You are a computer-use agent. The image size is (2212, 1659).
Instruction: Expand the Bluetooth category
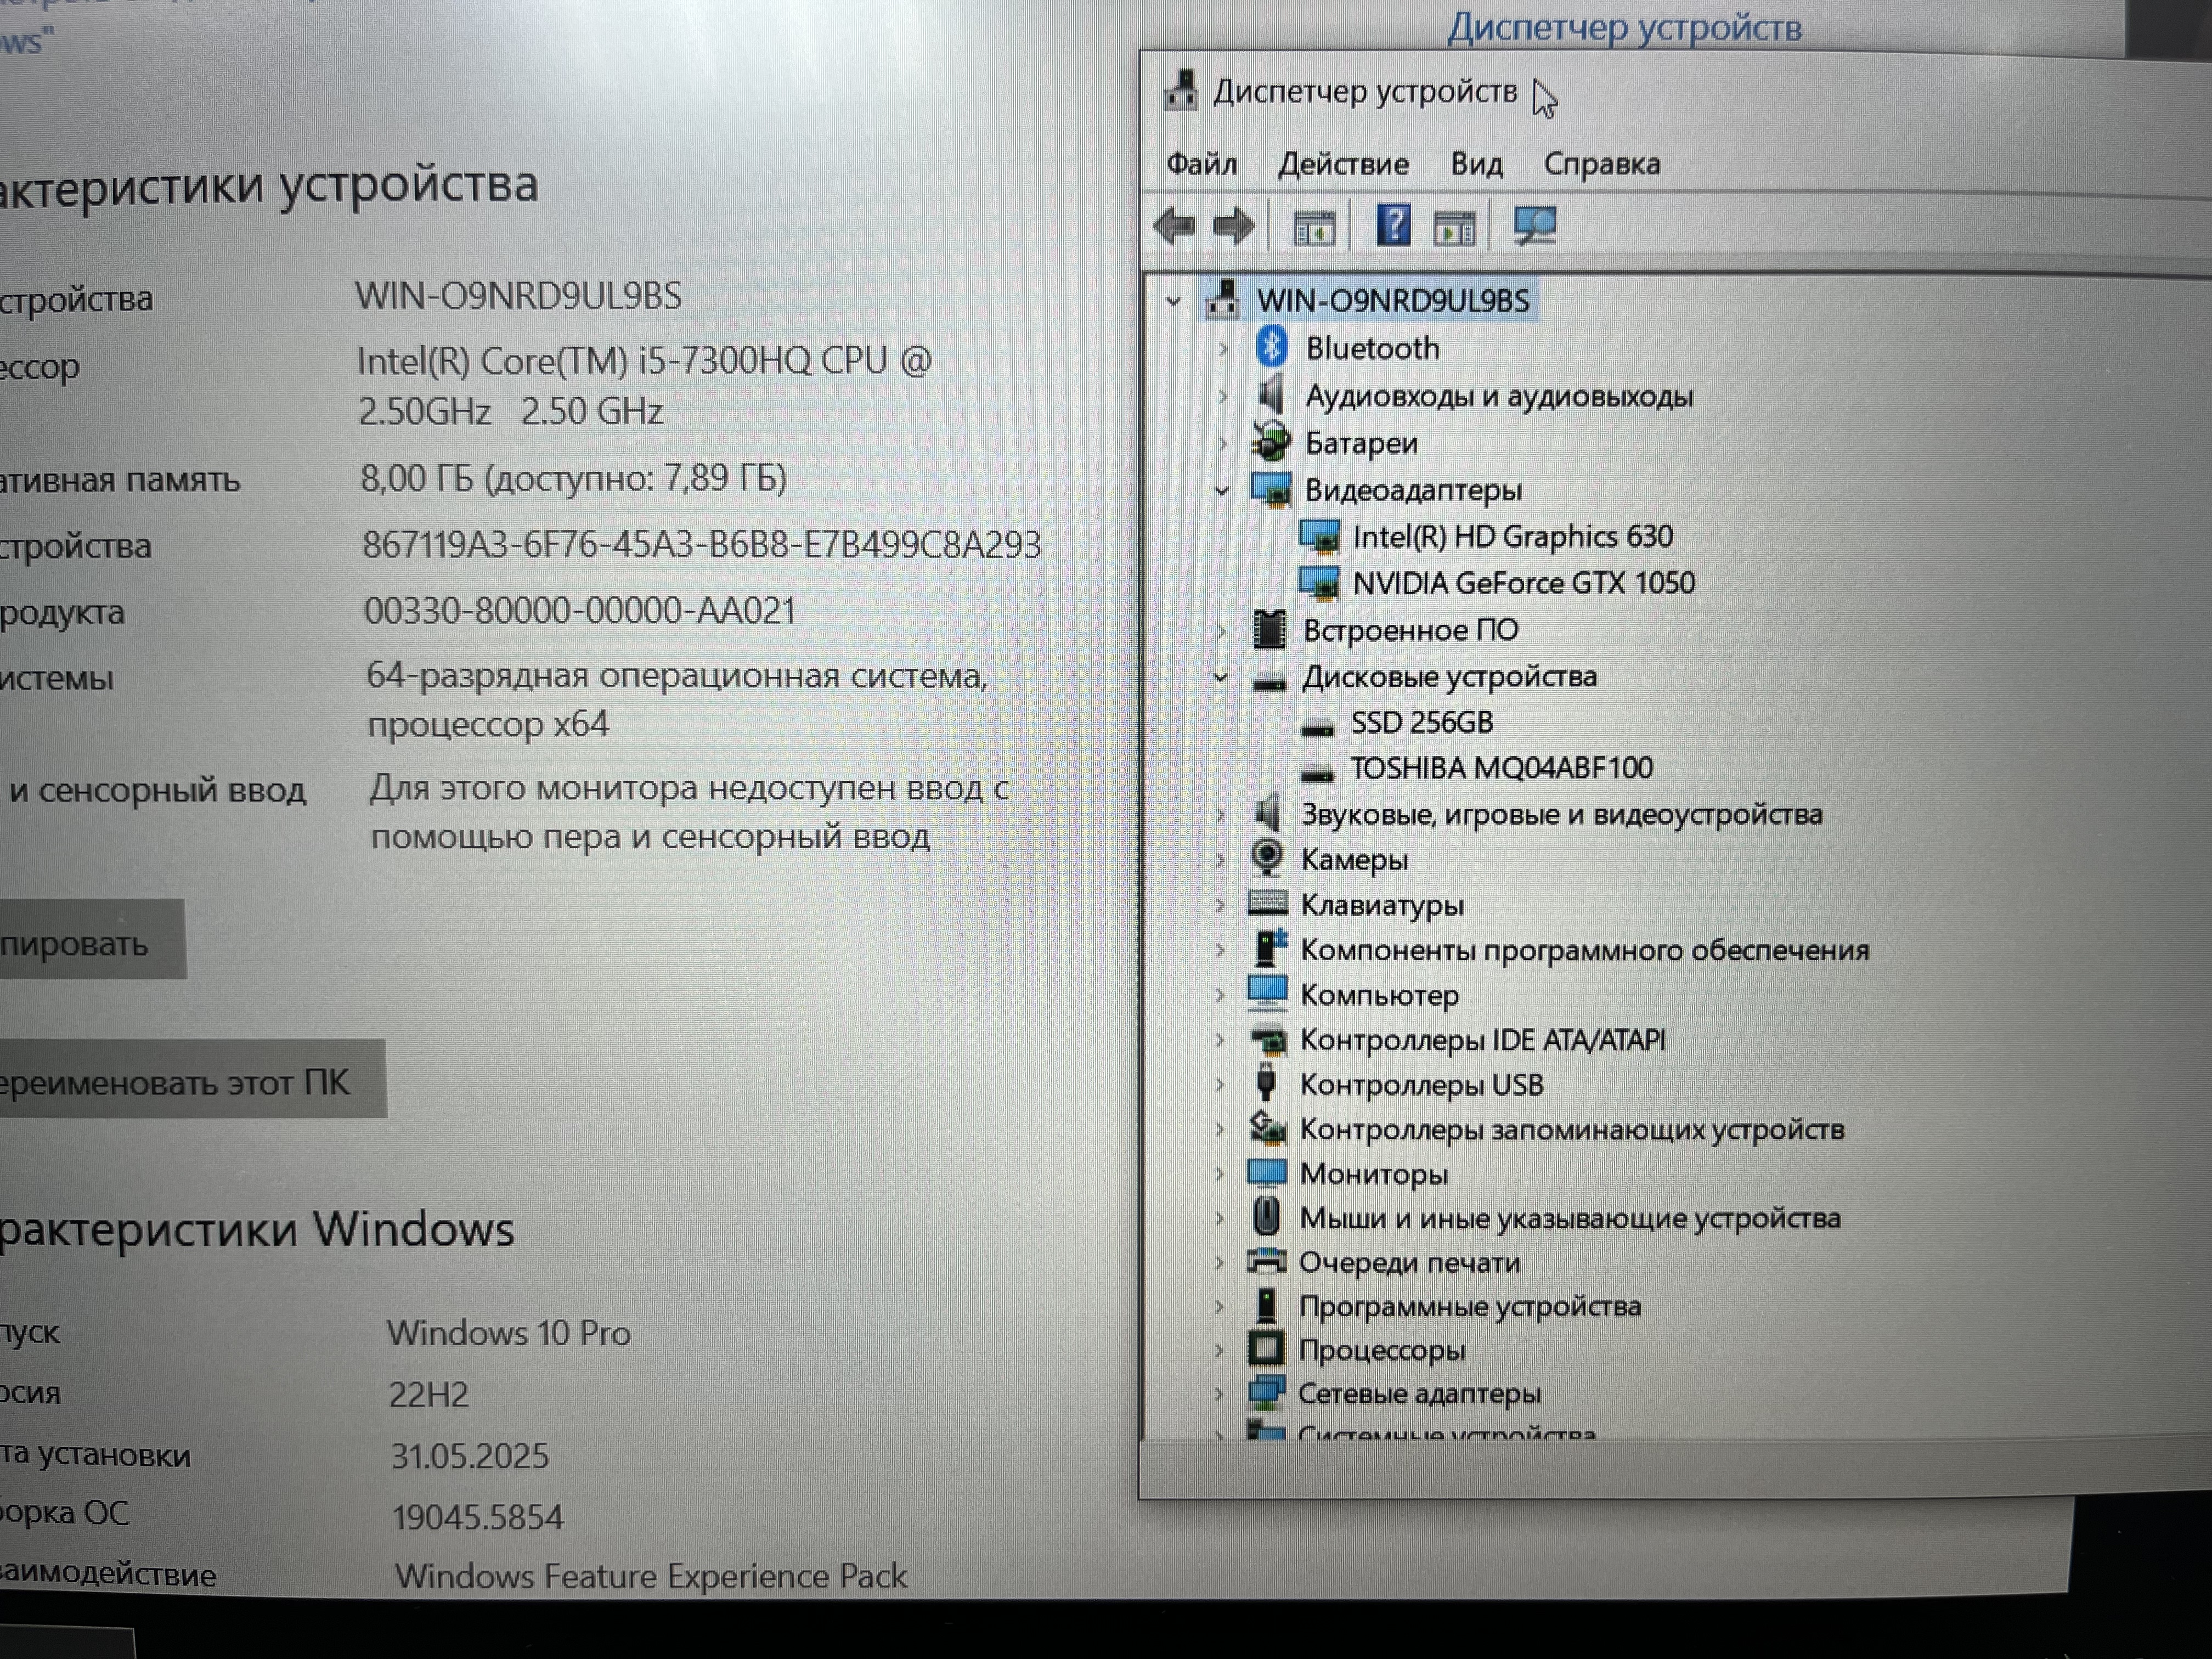pos(1223,349)
